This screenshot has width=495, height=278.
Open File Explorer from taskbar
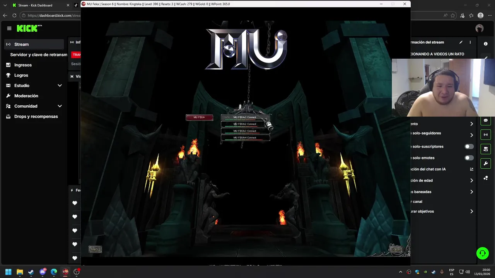pos(20,272)
